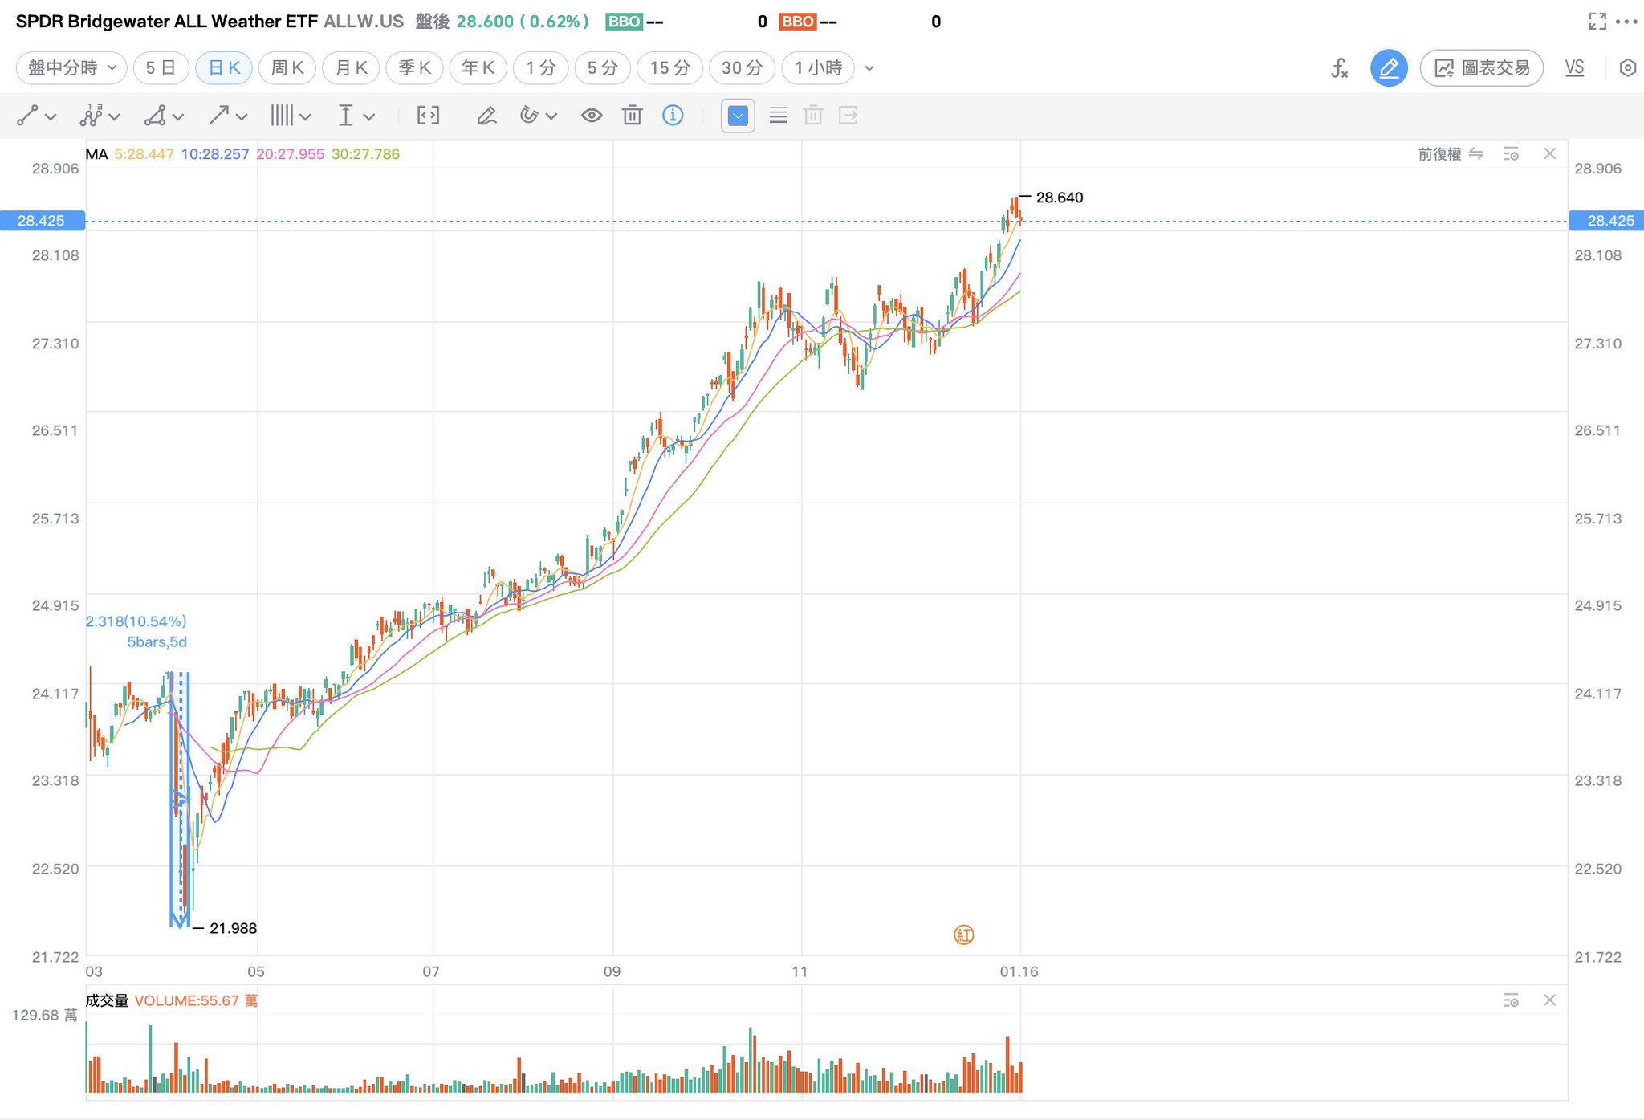
Task: Click the 28.640 high price label
Action: [x=1060, y=198]
